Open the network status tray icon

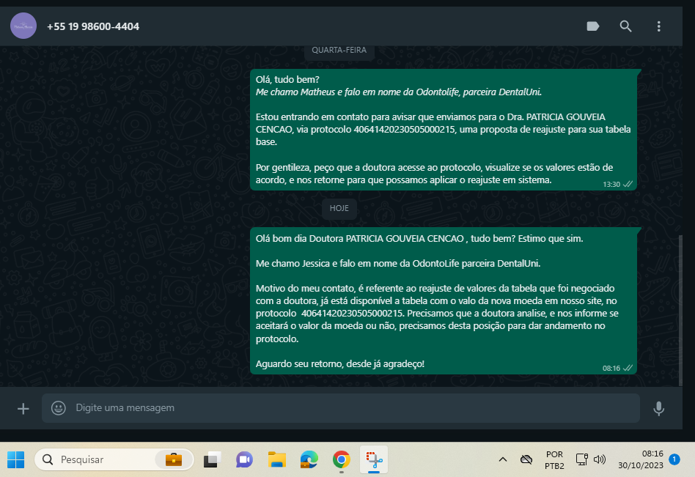click(581, 459)
